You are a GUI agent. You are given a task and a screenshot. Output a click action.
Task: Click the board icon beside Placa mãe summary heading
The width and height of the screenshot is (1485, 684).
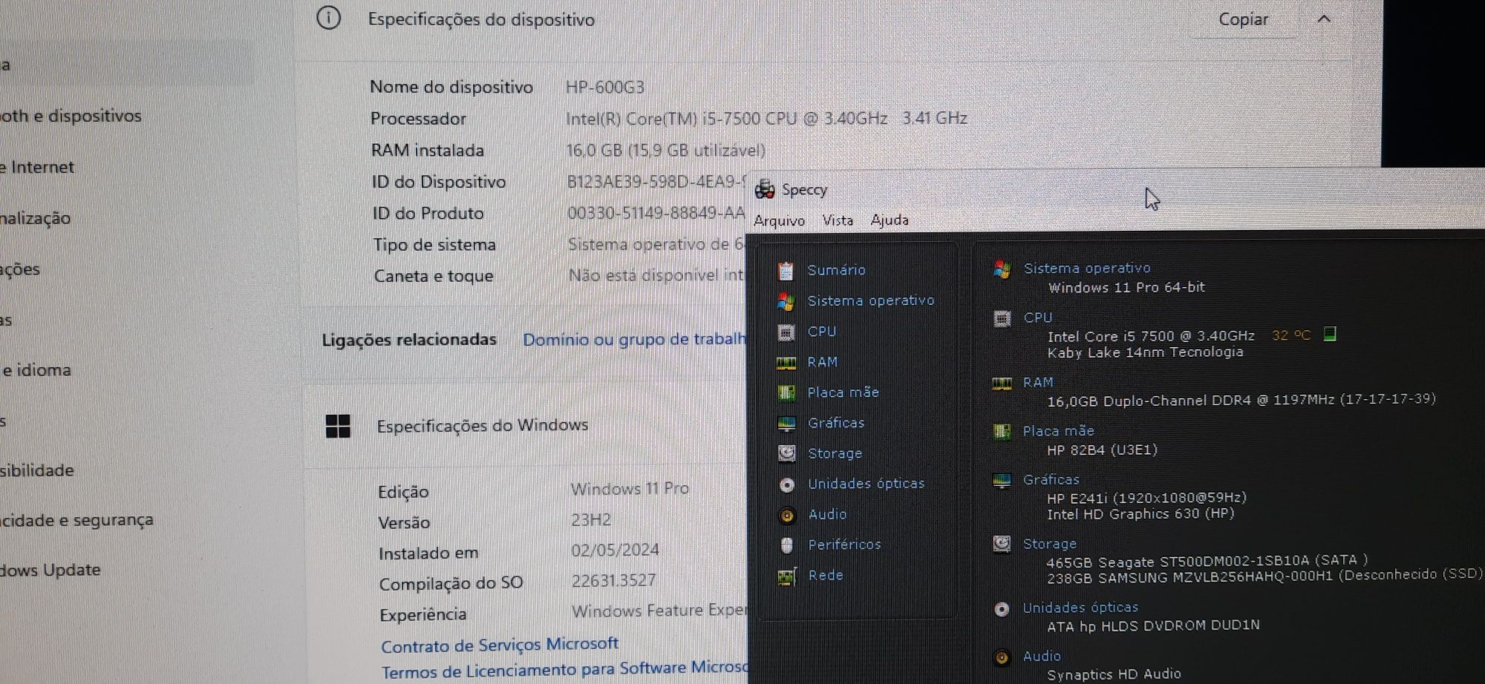[1002, 432]
